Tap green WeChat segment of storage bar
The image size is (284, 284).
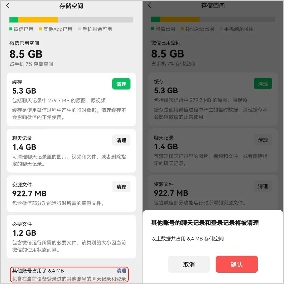14,19
